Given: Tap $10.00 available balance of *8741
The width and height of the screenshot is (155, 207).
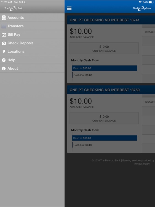Looking at the screenshot, I should click(81, 31).
